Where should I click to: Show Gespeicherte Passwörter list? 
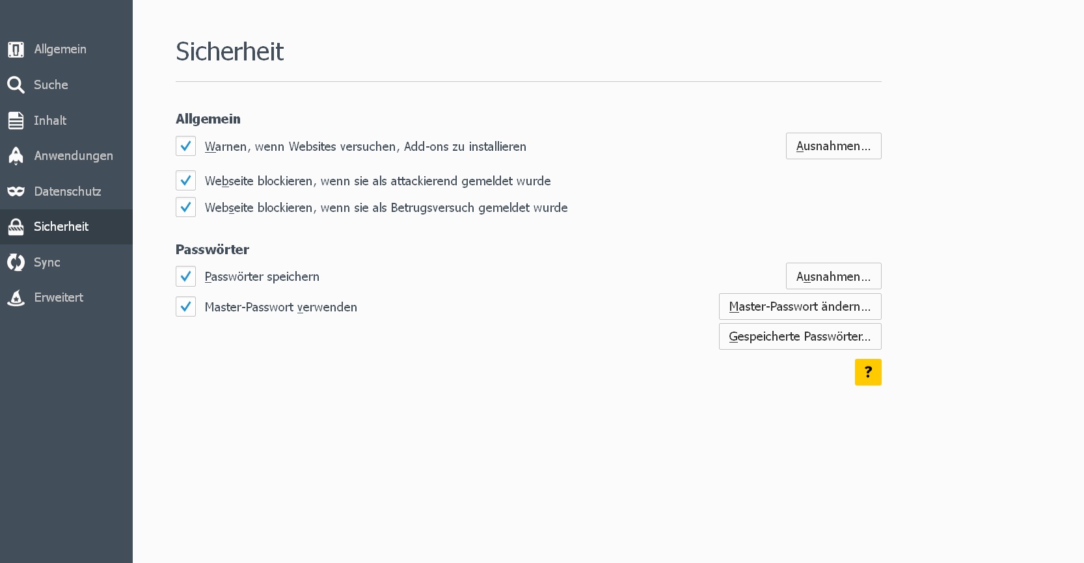(x=800, y=337)
